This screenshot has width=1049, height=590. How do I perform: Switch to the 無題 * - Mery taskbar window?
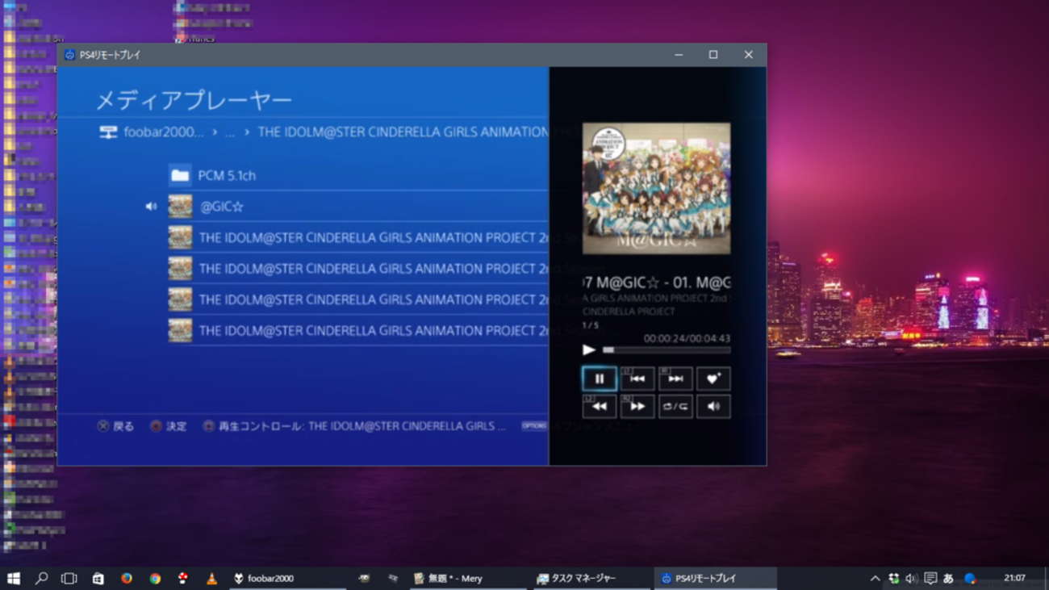[x=468, y=578]
